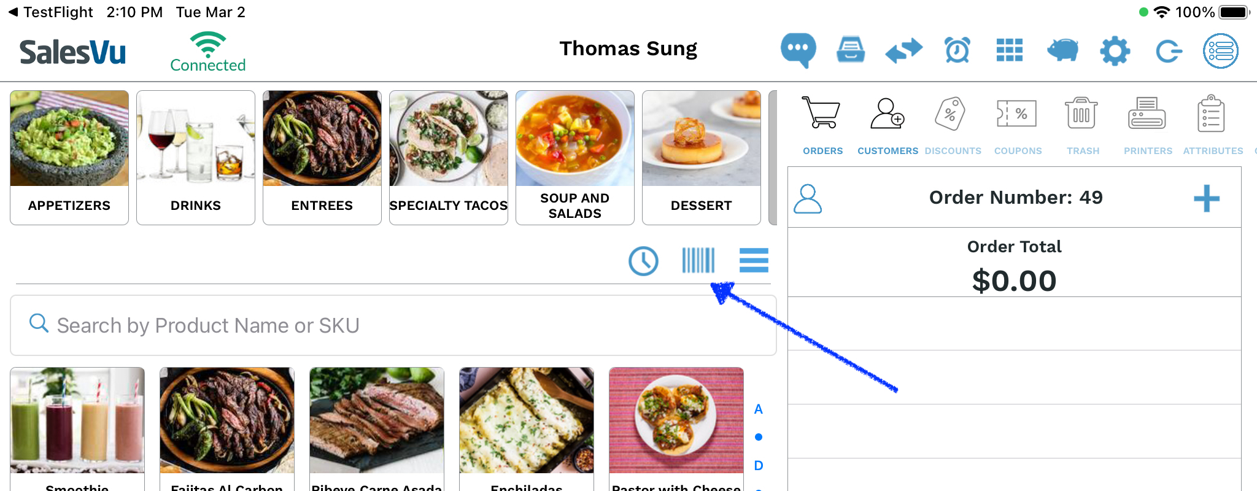Open the grid layout icon

click(1010, 50)
